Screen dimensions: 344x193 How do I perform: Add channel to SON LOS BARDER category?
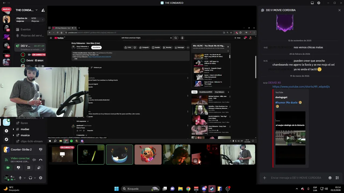pos(43,118)
